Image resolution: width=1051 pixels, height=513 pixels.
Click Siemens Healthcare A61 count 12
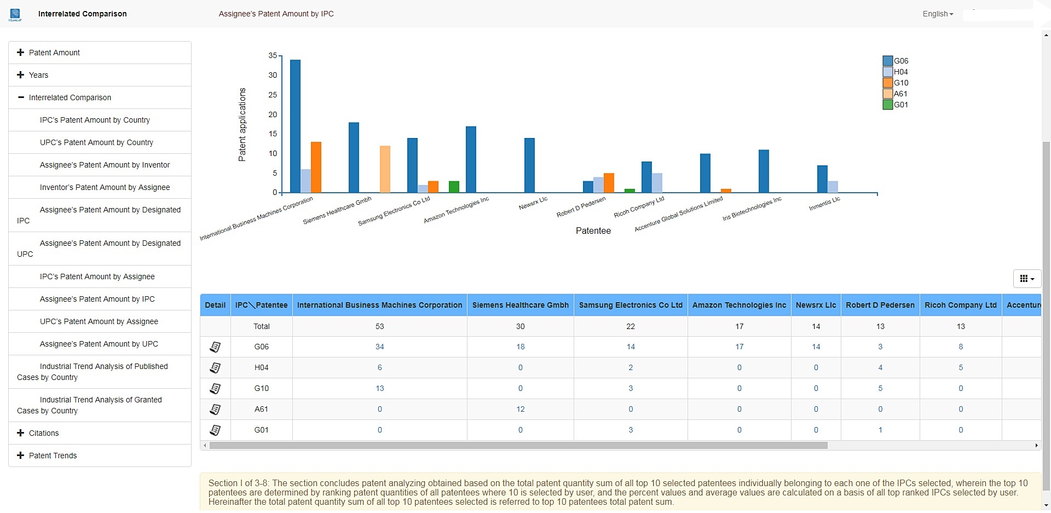click(x=520, y=410)
